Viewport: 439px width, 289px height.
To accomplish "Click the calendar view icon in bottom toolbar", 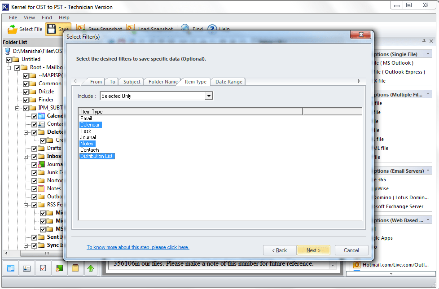I will [11, 268].
